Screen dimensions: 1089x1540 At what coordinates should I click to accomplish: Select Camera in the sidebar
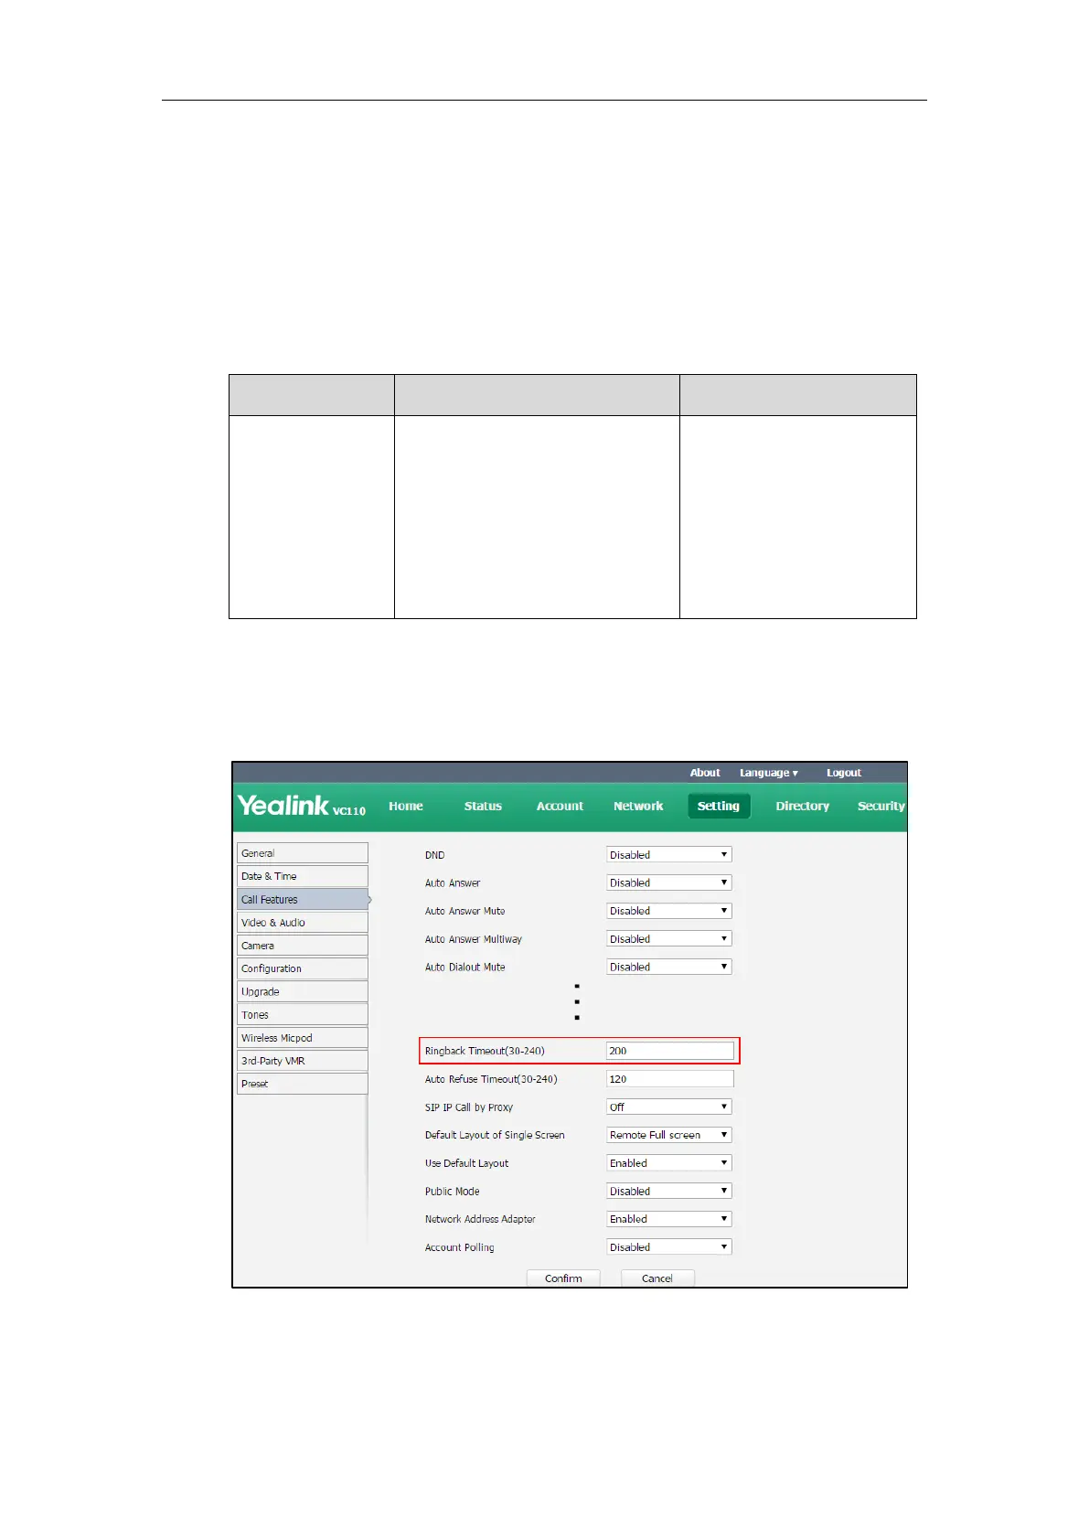click(x=303, y=946)
